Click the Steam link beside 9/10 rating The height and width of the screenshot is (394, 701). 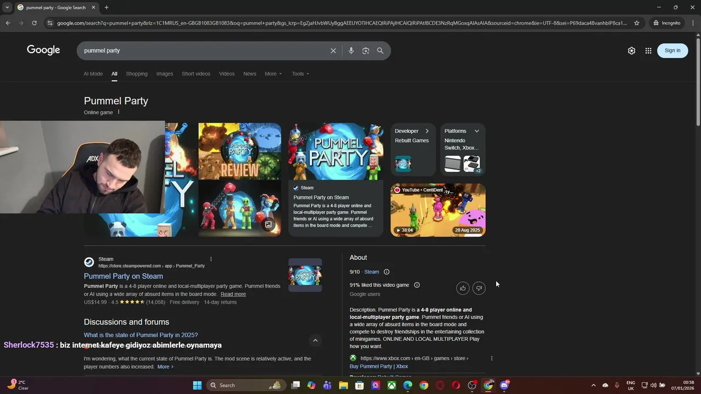371,272
